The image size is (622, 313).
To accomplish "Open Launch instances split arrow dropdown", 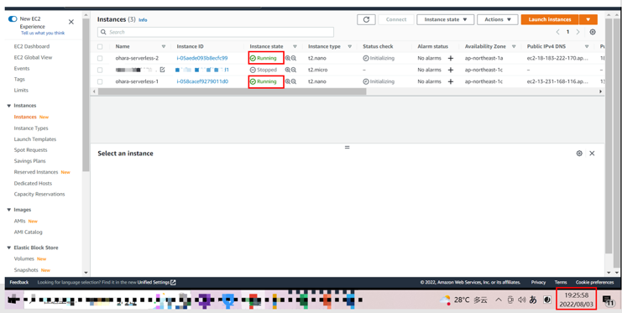I will pyautogui.click(x=588, y=19).
